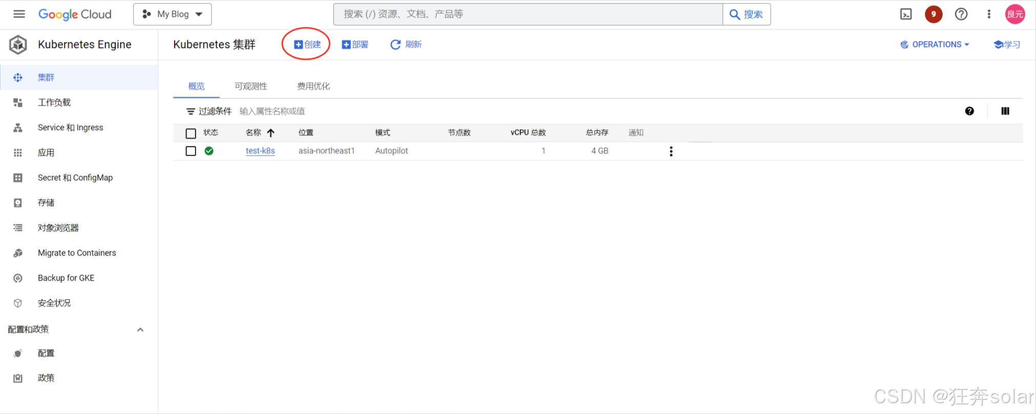
Task: Open the column display options icon
Action: point(1005,111)
